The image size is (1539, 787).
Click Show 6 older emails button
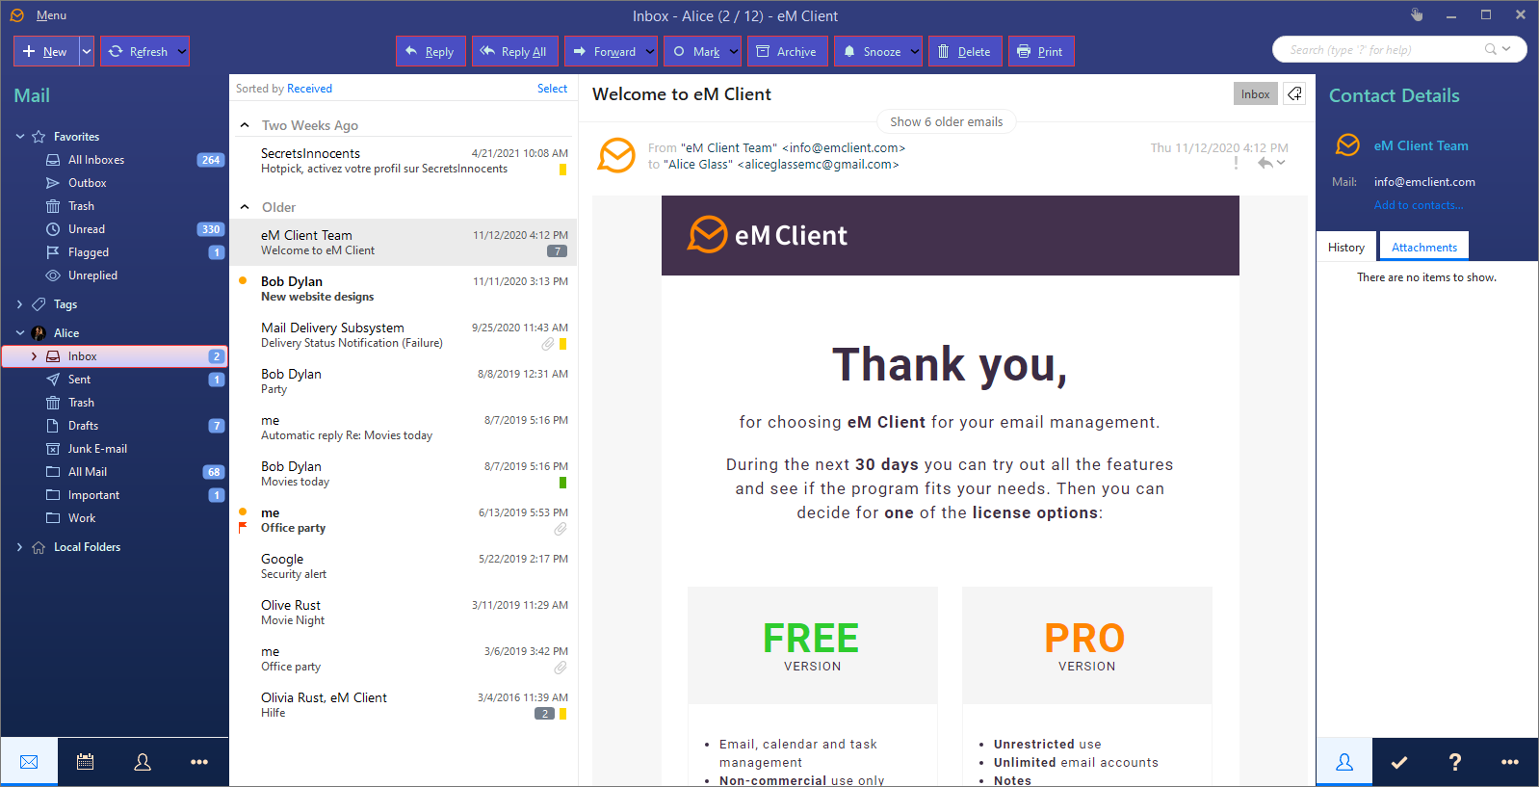[x=946, y=122]
